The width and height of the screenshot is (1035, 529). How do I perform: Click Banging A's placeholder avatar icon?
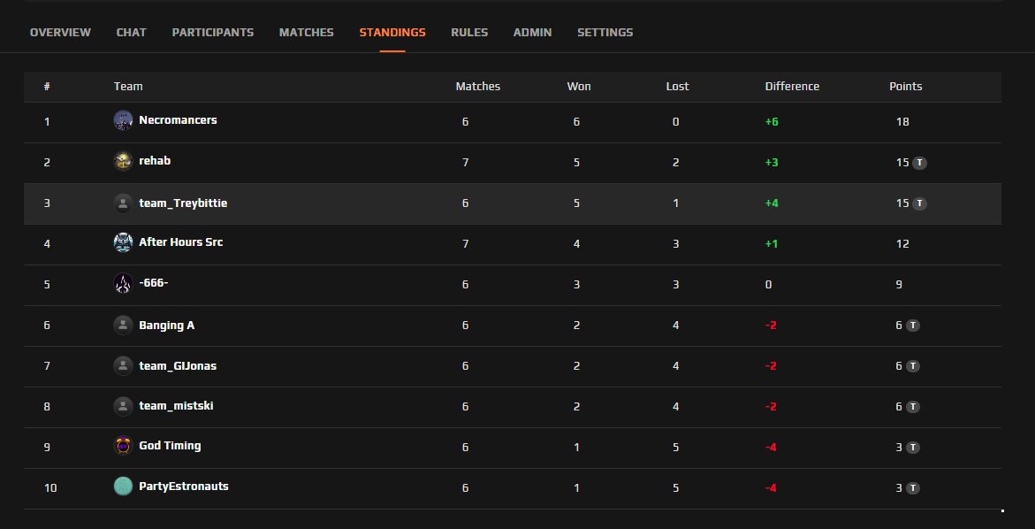(x=122, y=324)
